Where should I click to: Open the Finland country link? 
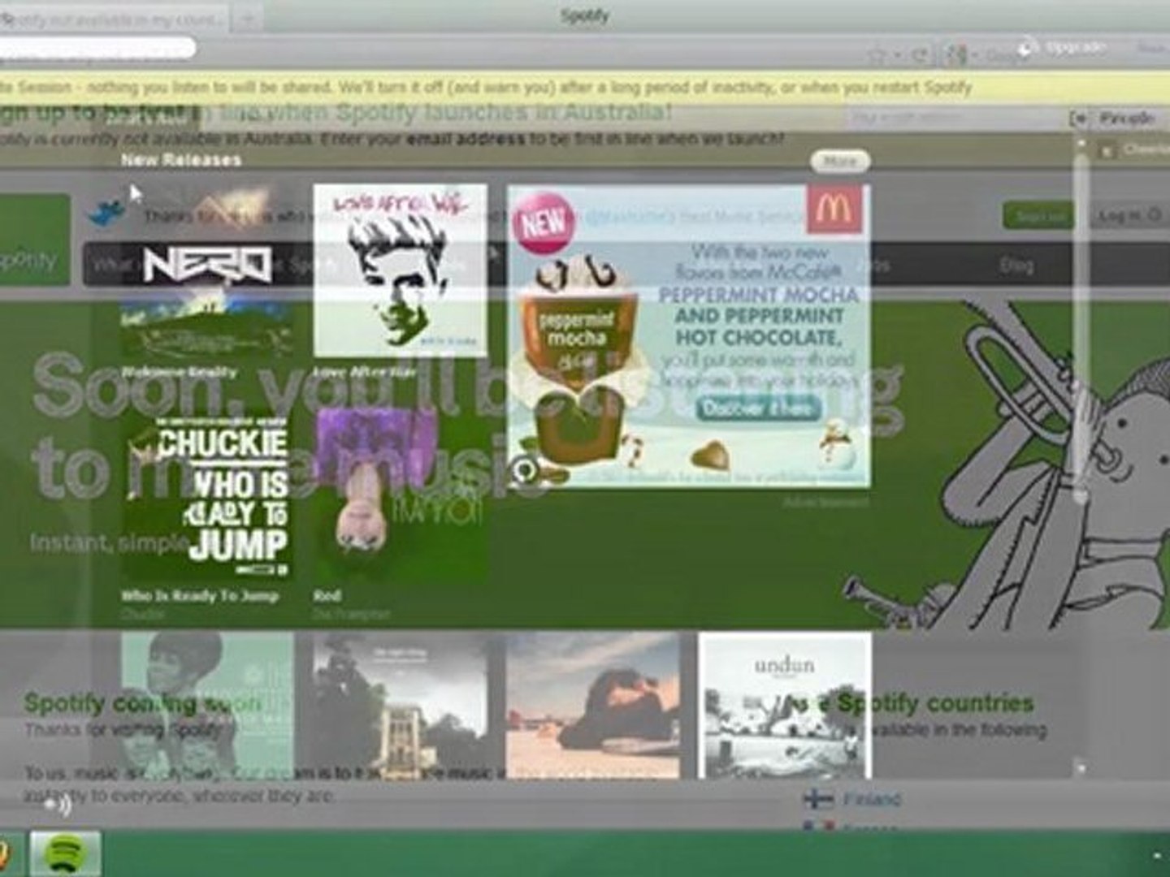click(871, 800)
